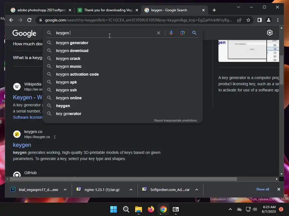
Task: Switch to adobe photoshopp 2021softprober tab
Action: (x=41, y=10)
